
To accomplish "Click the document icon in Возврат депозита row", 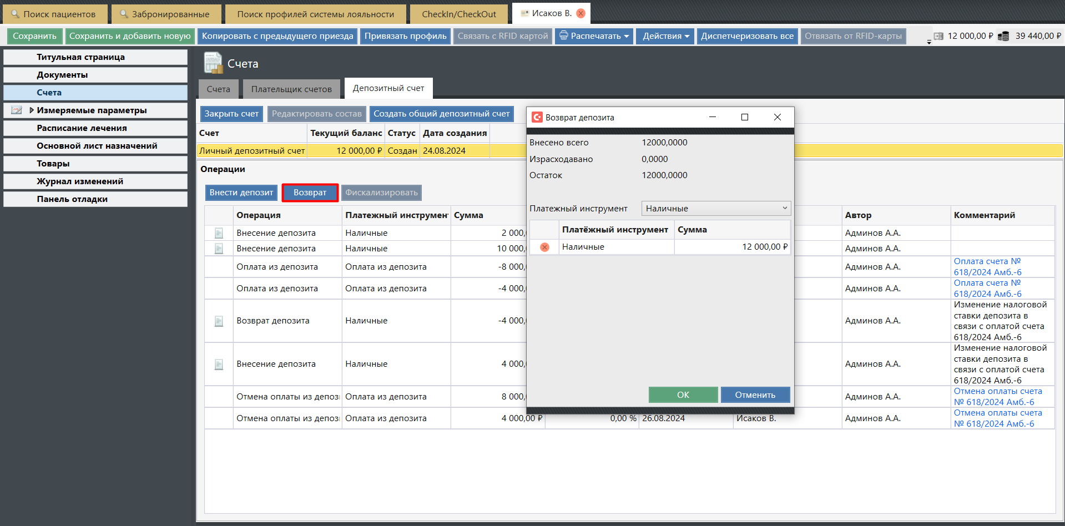I will click(219, 321).
